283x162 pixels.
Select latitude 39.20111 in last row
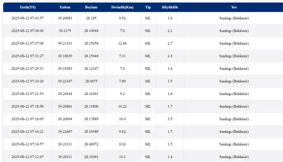(x=65, y=157)
